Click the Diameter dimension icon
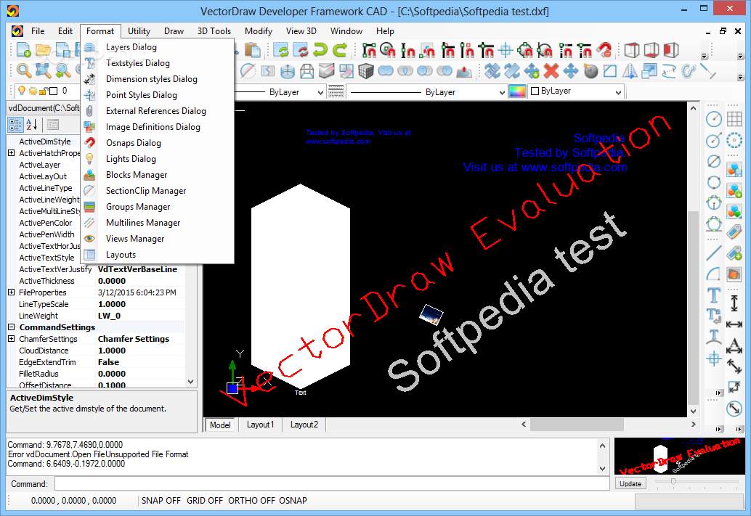751x516 pixels. (x=734, y=409)
